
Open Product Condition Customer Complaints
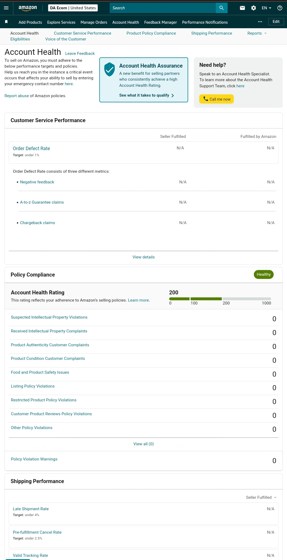coord(48,359)
